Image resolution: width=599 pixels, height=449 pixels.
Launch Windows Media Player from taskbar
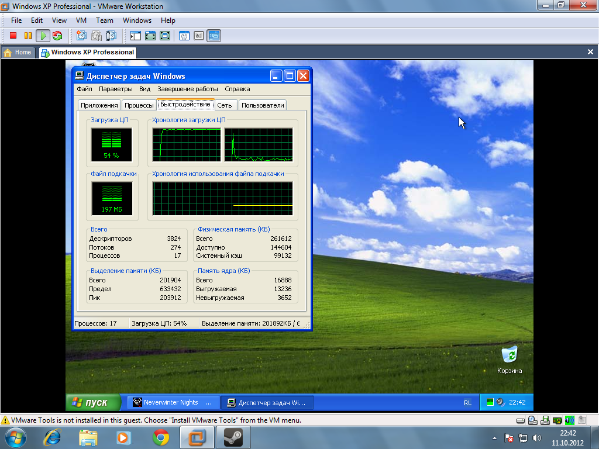click(124, 437)
